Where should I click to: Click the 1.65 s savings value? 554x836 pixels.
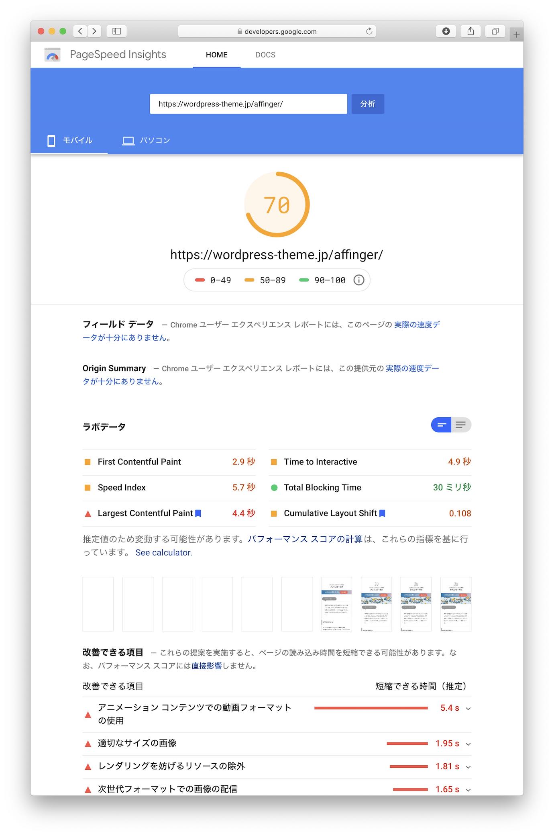[447, 789]
